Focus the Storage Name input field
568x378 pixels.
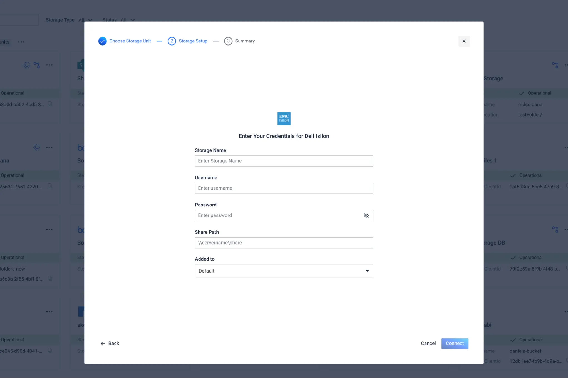point(284,161)
